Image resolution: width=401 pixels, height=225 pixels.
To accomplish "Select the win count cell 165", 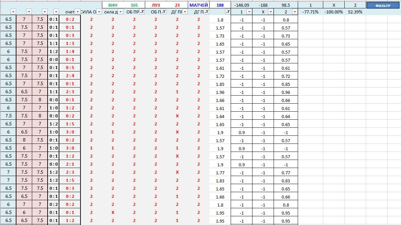I will [134, 5].
